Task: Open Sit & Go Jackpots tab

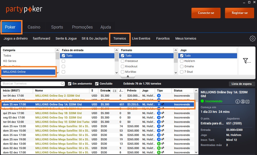Action: pos(95,39)
